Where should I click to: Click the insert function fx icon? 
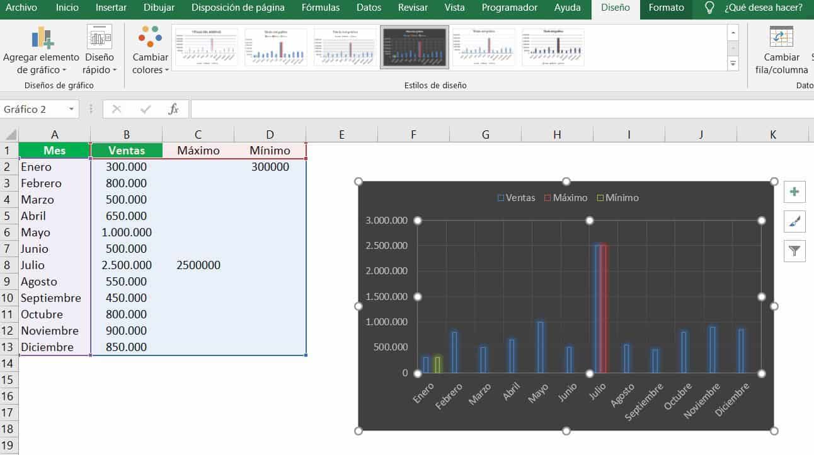point(173,109)
